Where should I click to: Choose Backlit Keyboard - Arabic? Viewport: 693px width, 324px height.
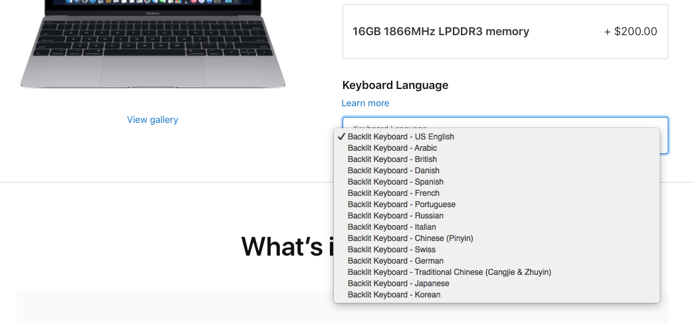497,148
